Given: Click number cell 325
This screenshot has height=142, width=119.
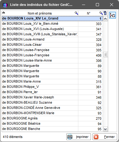Looking at the screenshot, I should (91, 108).
